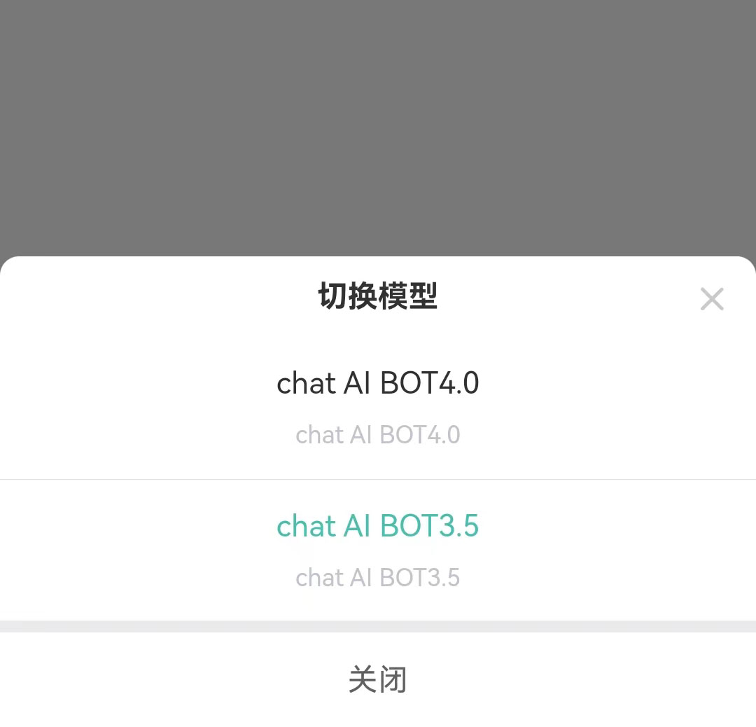The width and height of the screenshot is (756, 727).
Task: Tap the black chat AI BOT4.0 label
Action: pos(377,383)
